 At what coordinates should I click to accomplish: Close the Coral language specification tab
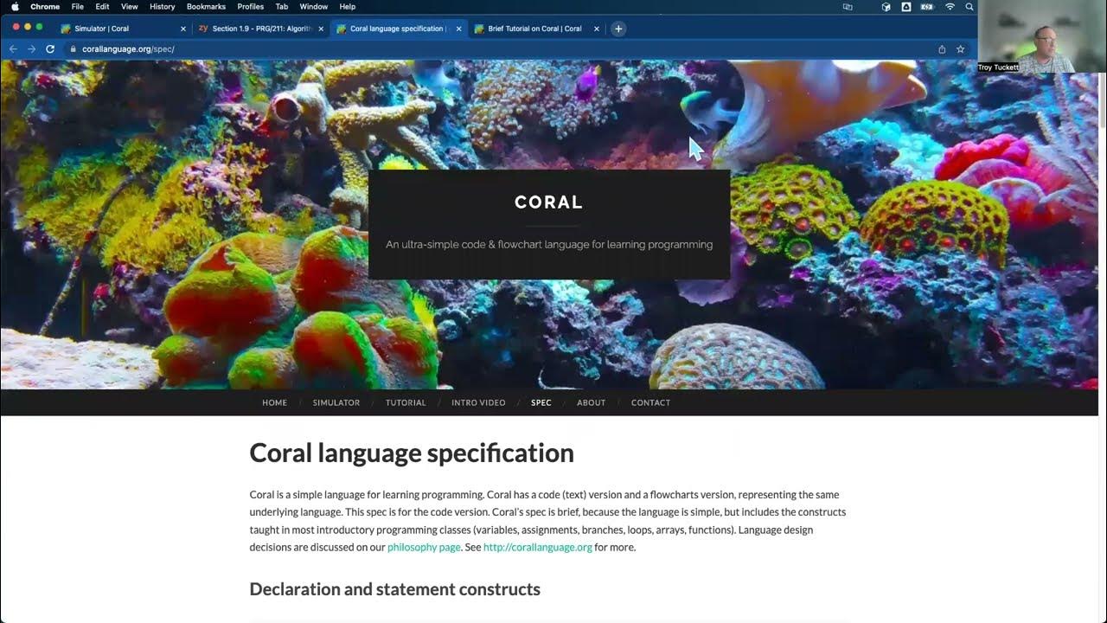coord(458,29)
